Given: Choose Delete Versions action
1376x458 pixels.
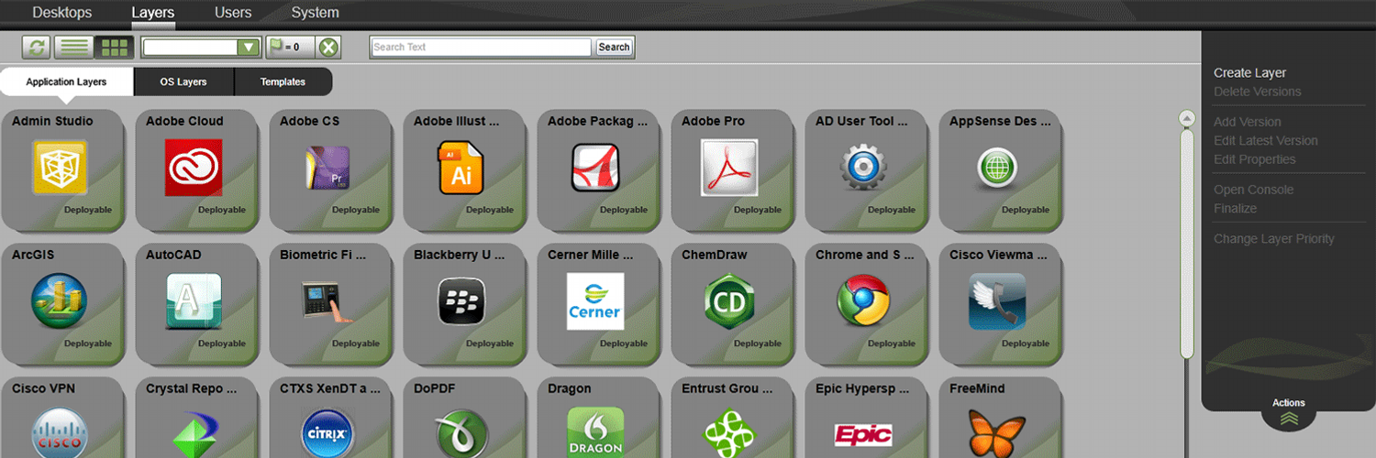Looking at the screenshot, I should coord(1257,92).
